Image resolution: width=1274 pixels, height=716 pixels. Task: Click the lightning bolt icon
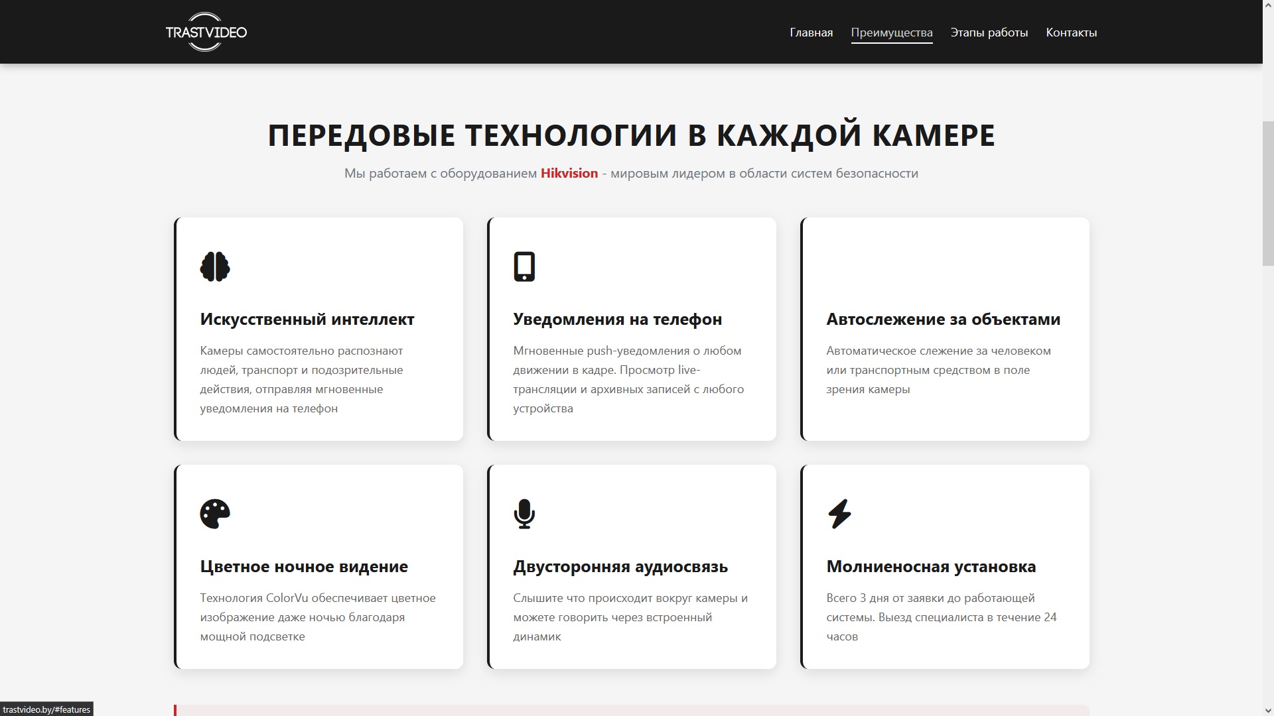tap(839, 514)
